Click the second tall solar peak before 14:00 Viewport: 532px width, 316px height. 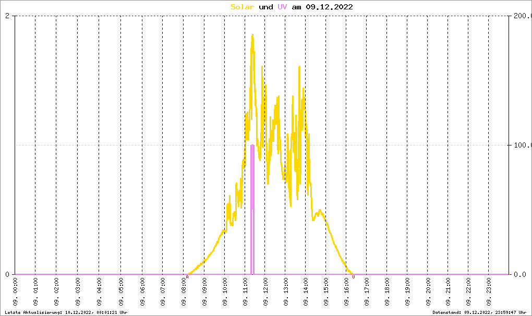[x=299, y=67]
